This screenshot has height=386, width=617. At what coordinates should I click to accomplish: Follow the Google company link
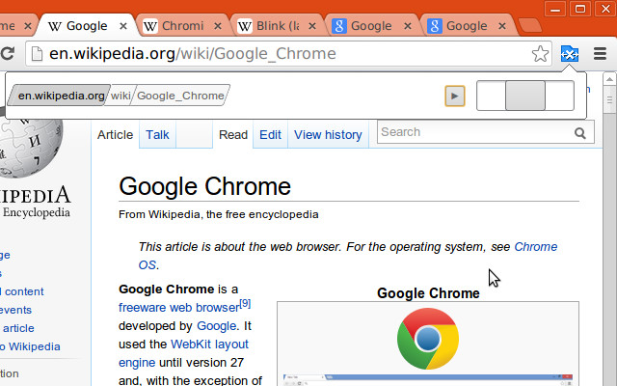point(216,326)
